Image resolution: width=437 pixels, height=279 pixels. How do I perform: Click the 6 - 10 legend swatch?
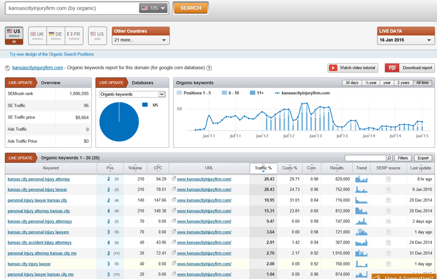click(x=225, y=93)
